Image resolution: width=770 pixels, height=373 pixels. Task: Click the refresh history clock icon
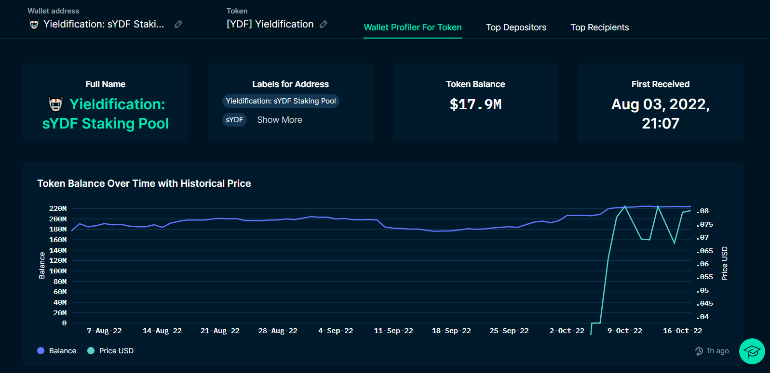699,351
